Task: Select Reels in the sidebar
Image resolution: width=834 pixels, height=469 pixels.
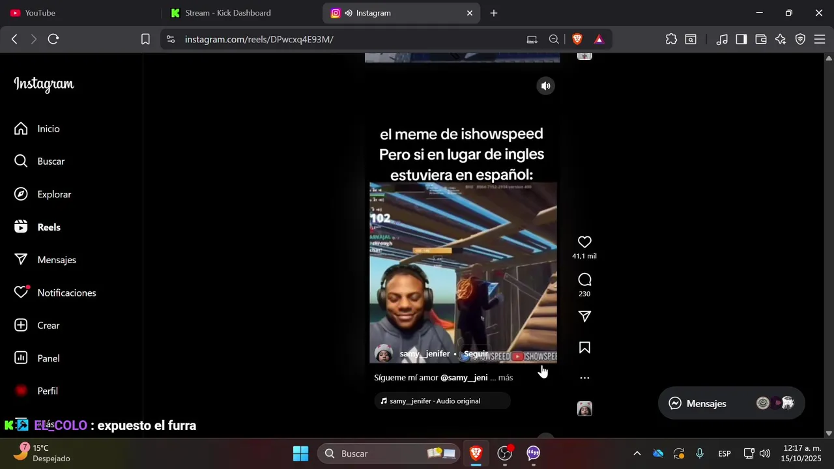Action: 49,227
